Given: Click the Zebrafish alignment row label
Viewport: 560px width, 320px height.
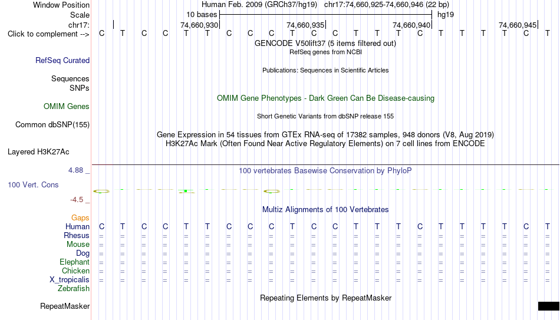Looking at the screenshot, I should (x=74, y=289).
